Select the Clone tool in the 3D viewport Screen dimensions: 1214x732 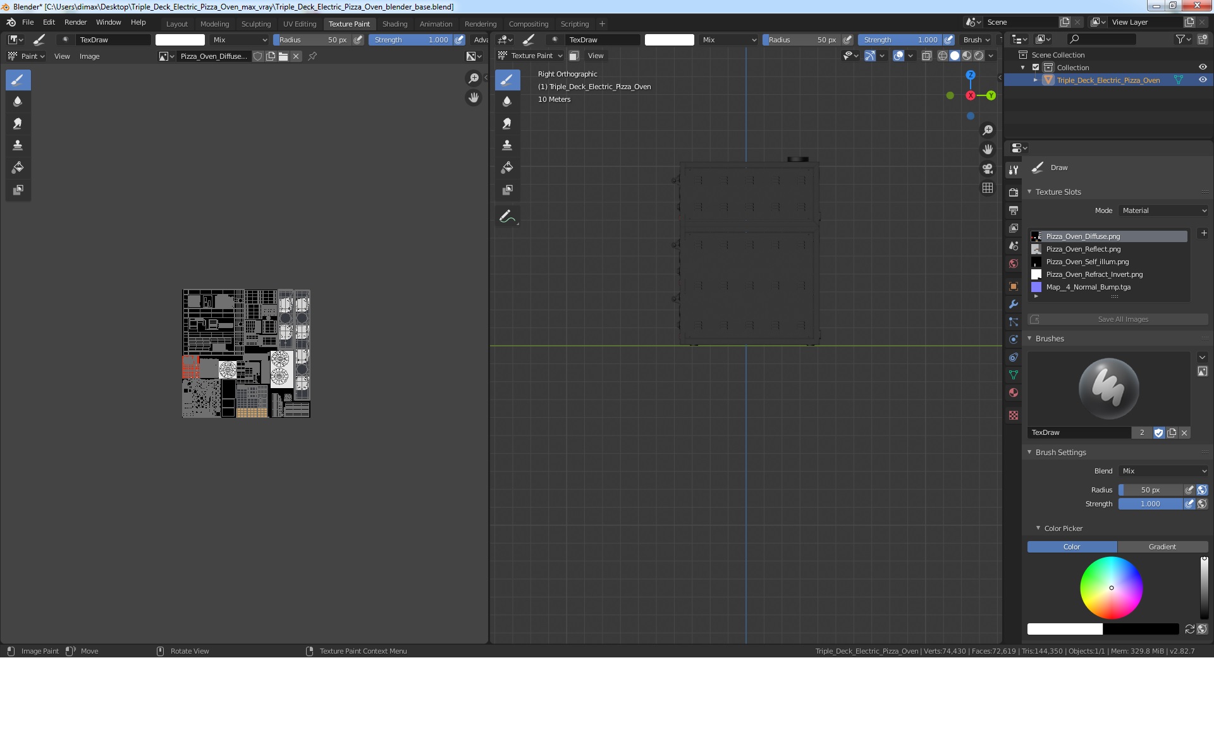[507, 146]
